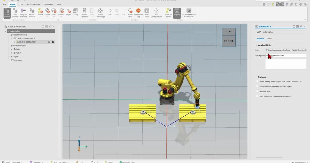Viewport: 310px width, 163px height.
Task: Add a Robot to the cell
Action: pos(41,12)
